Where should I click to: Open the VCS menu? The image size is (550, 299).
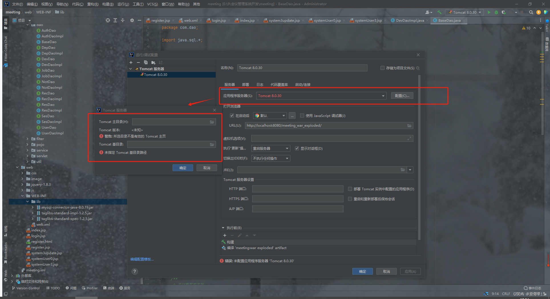click(x=152, y=4)
